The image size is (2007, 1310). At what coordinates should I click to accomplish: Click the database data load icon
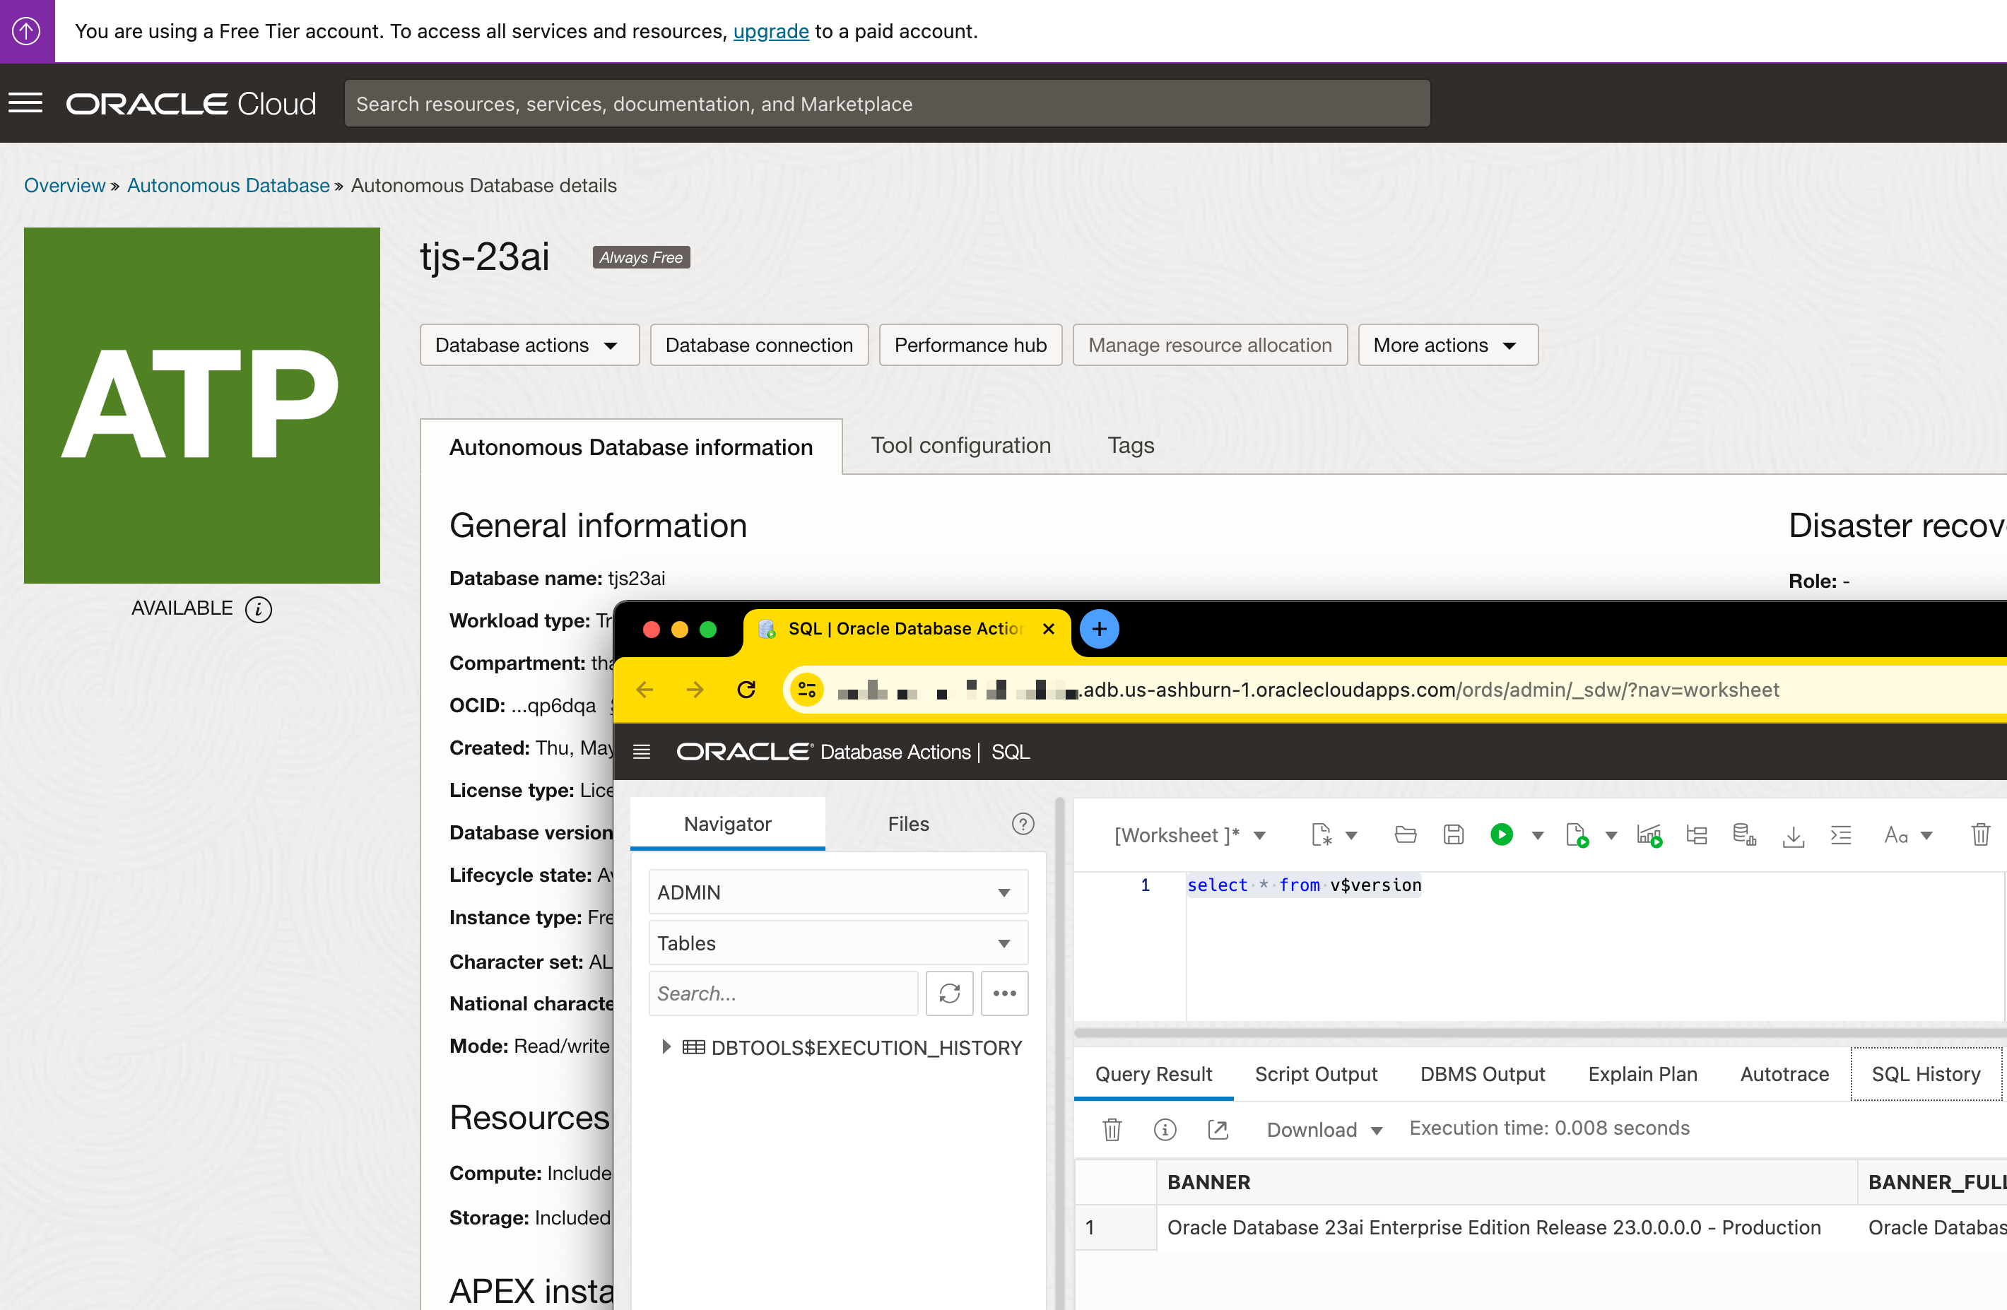[1744, 834]
